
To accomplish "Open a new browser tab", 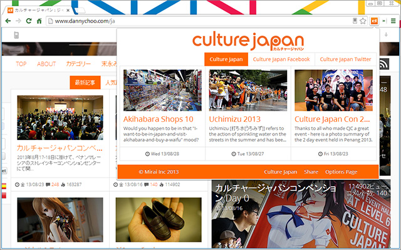I will pyautogui.click(x=80, y=11).
